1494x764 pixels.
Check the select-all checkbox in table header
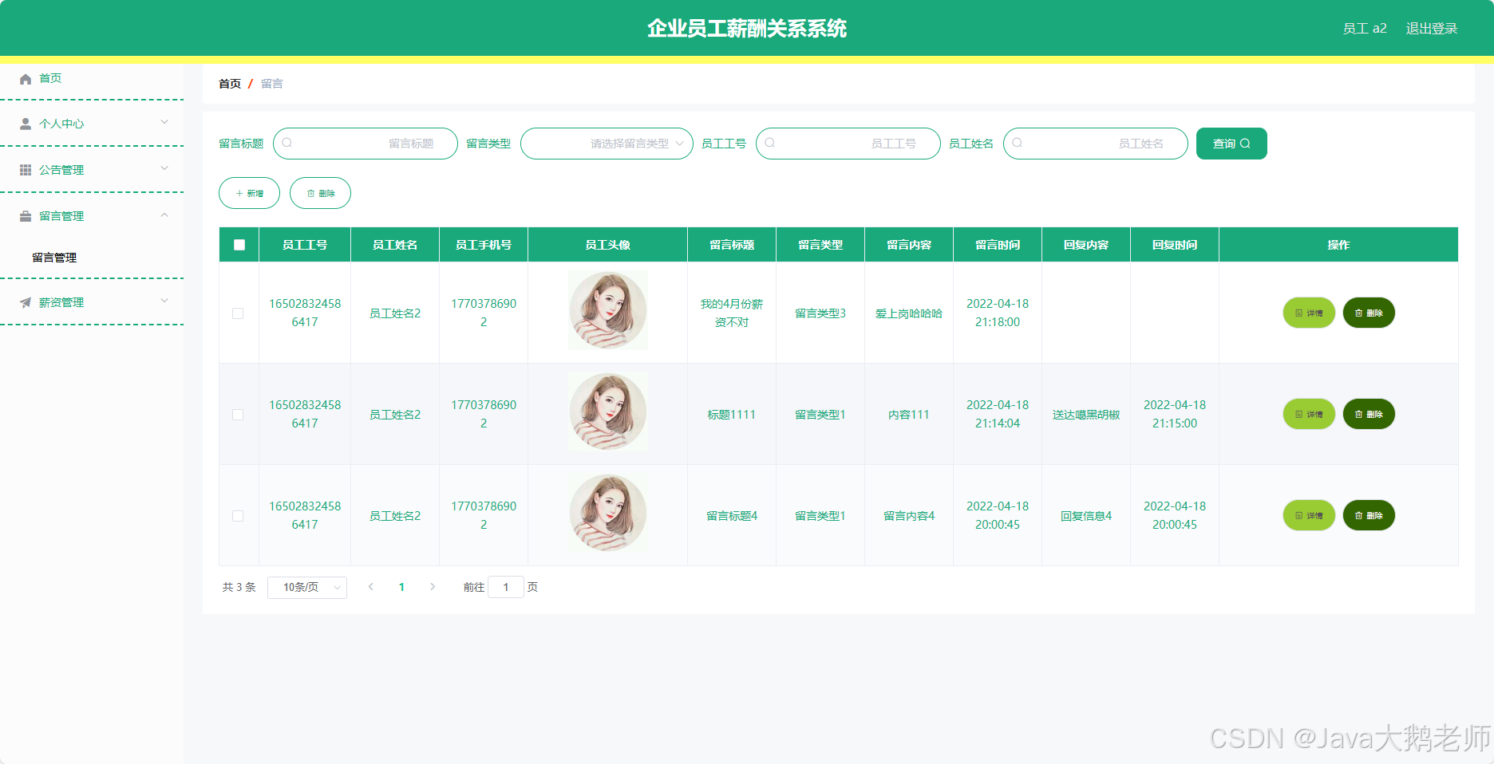tap(238, 245)
